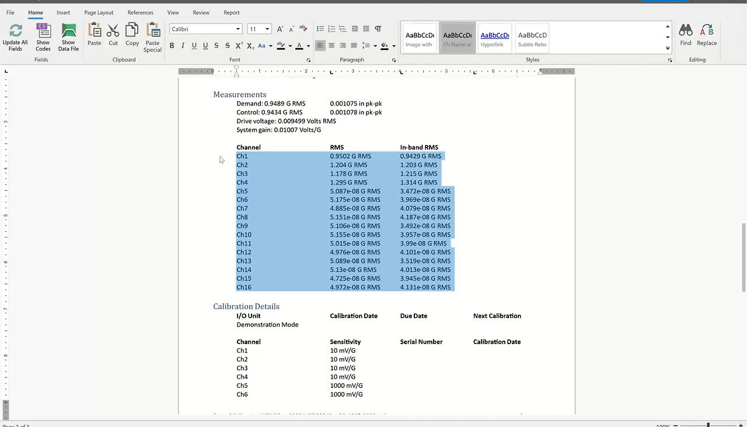Expand font color dropdown arrow
The height and width of the screenshot is (427, 747).
(x=308, y=46)
